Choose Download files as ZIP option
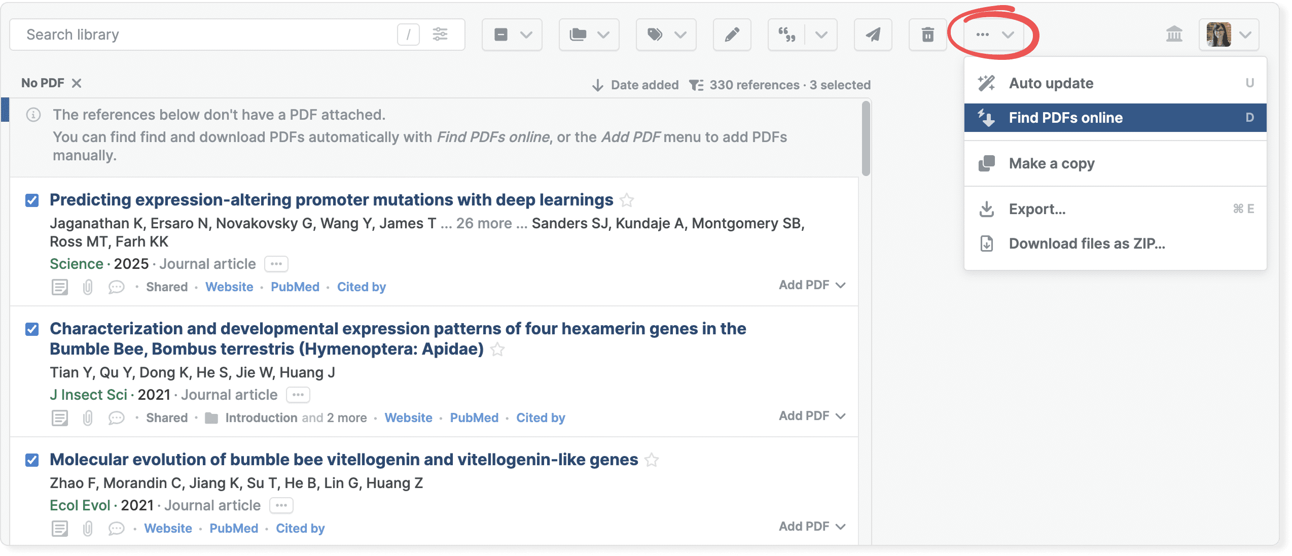Viewport: 1292px width, 556px height. [x=1087, y=244]
